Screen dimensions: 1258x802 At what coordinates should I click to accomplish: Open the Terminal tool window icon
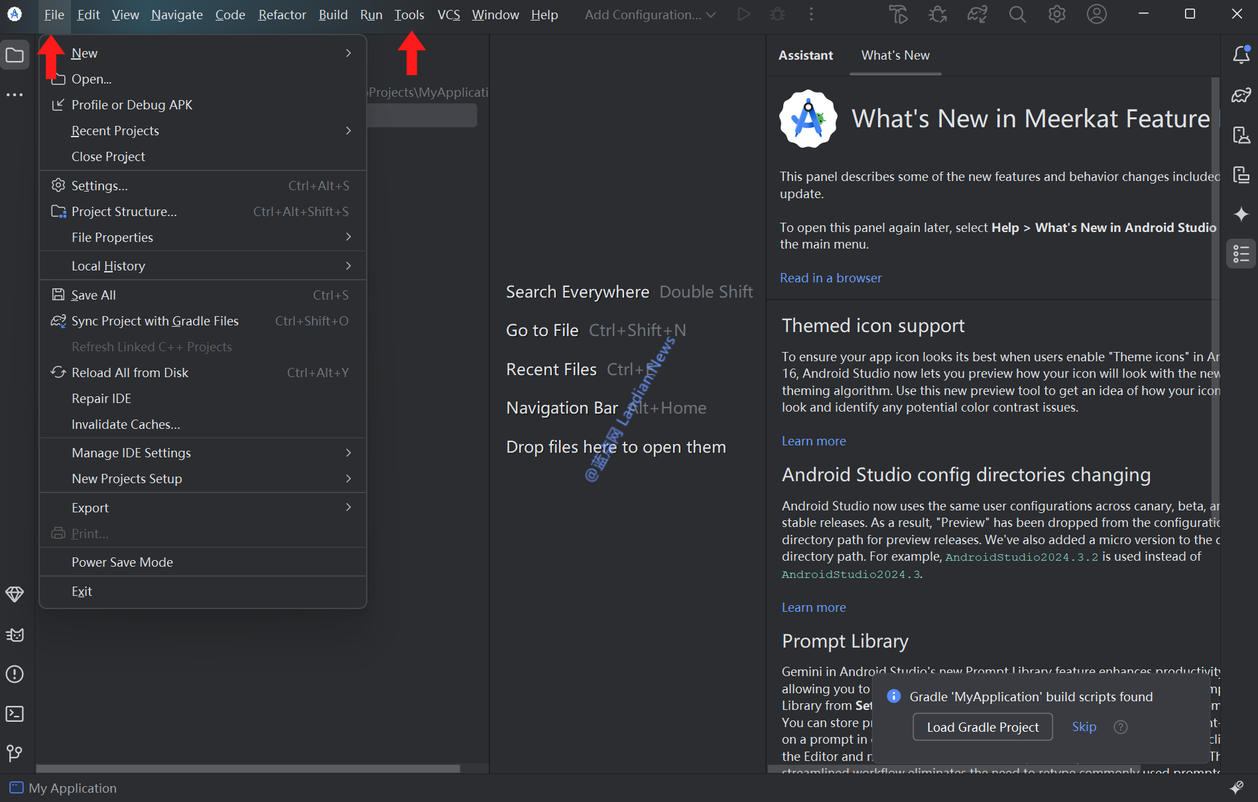click(15, 714)
